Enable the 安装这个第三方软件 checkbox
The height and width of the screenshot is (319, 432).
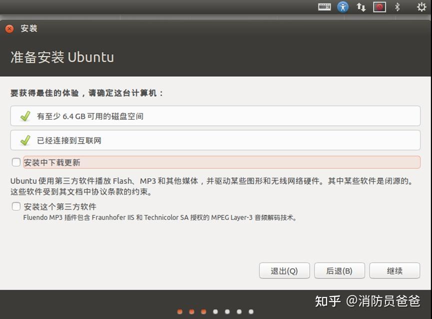tap(15, 206)
